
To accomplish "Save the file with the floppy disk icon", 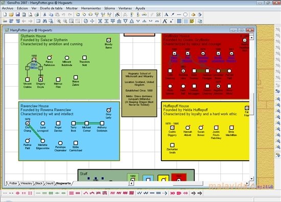I will pyautogui.click(x=17, y=14).
